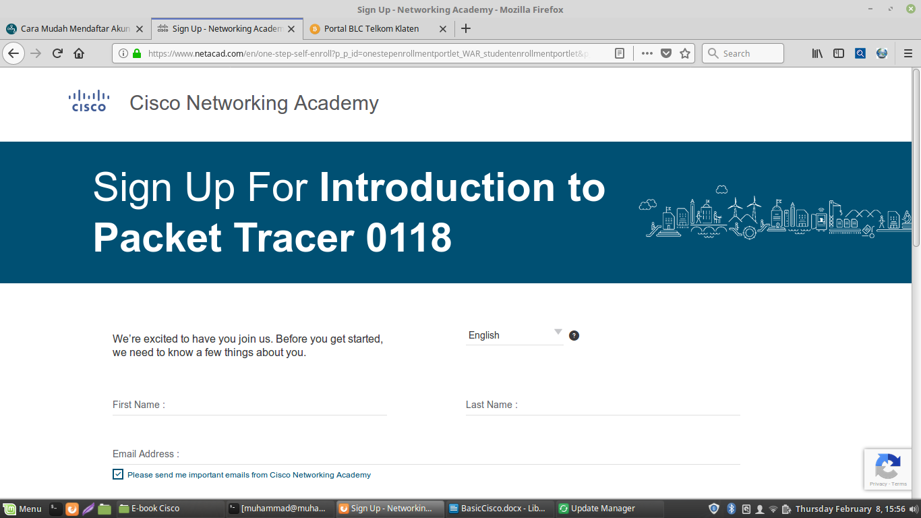Open the reCAPTCHA Privacy link
This screenshot has width=921, height=518.
click(879, 484)
